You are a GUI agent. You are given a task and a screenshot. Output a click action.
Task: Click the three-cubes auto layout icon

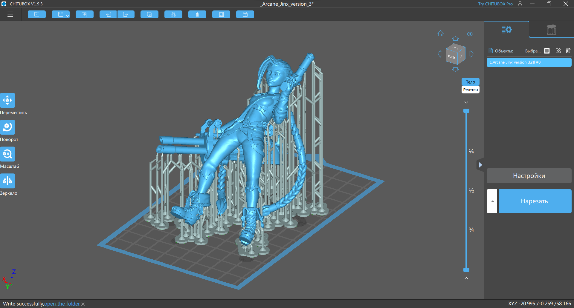(173, 14)
